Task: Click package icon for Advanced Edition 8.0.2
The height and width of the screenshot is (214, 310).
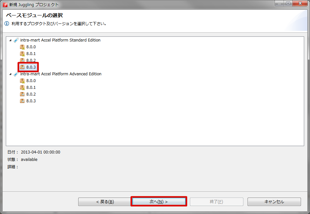Action: click(22, 94)
